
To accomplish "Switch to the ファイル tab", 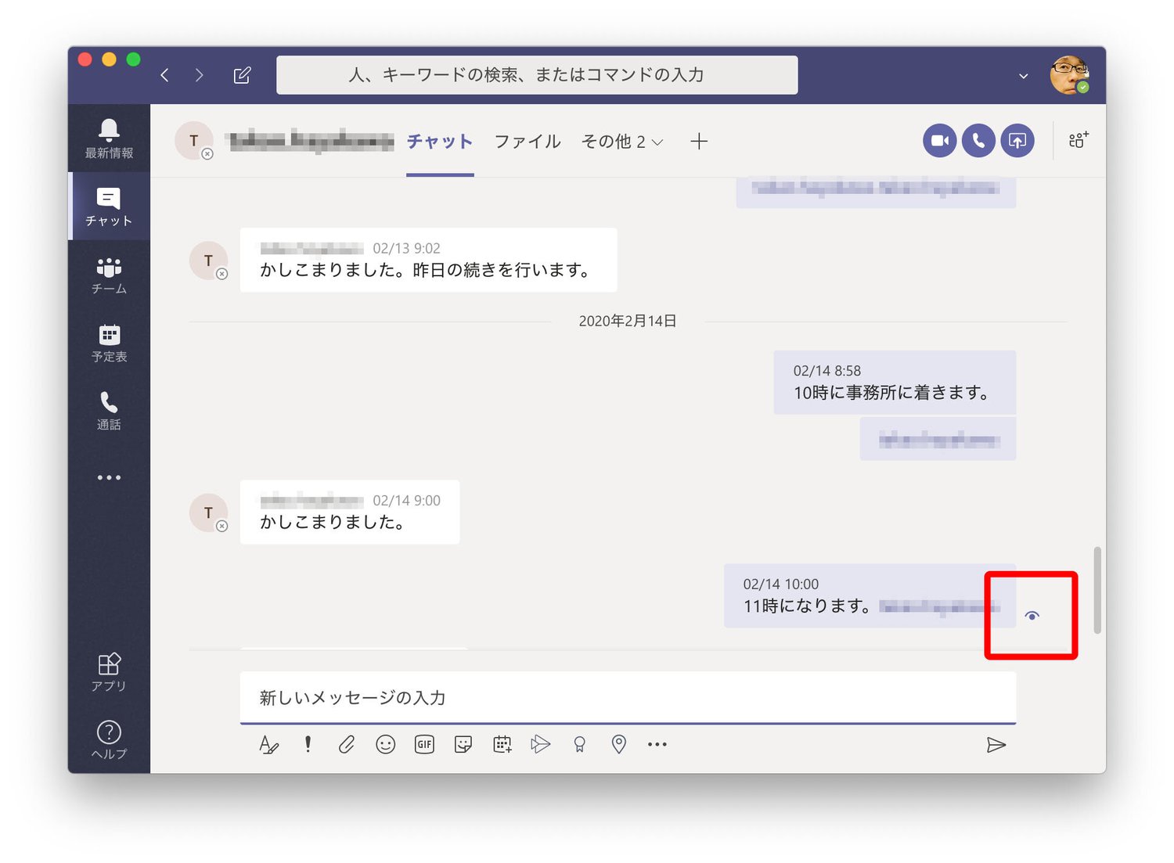I will [527, 142].
